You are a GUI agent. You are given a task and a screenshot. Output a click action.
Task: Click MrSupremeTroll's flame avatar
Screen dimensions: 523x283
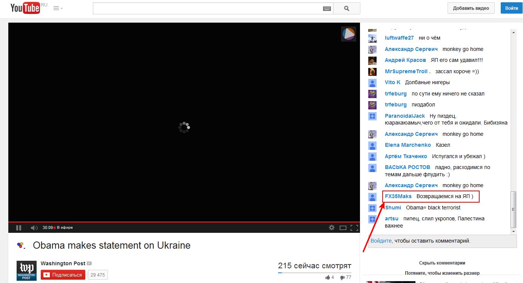pos(372,72)
